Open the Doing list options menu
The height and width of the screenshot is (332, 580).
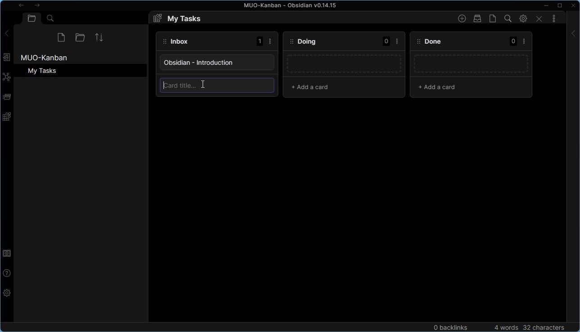coord(397,41)
